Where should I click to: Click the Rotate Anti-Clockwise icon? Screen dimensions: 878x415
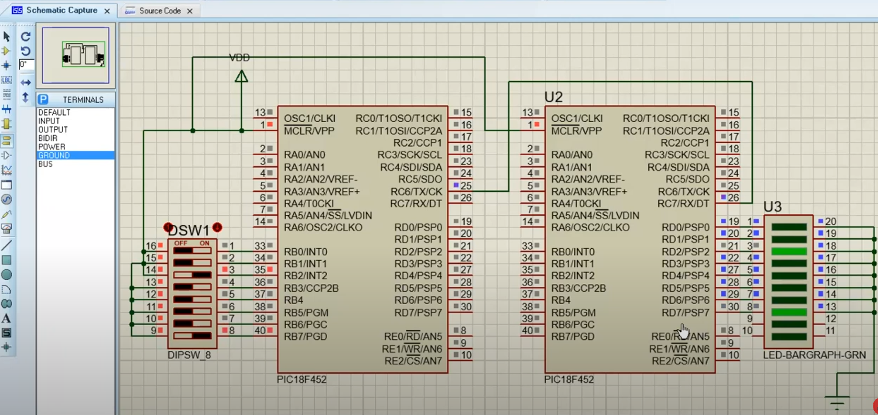click(26, 51)
